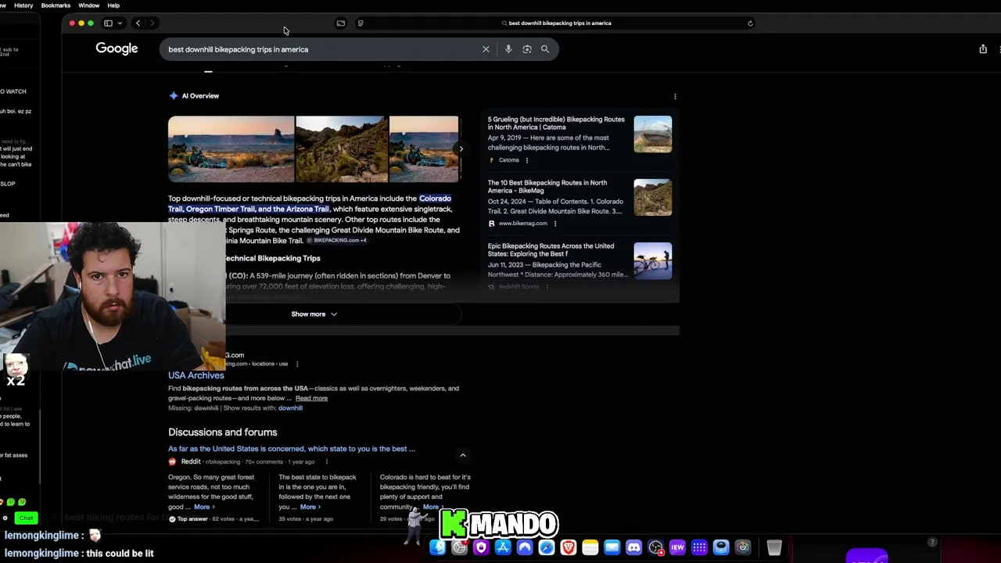Open Bookmarks menu in menu bar
Viewport: 1001px width, 563px height.
(x=56, y=5)
